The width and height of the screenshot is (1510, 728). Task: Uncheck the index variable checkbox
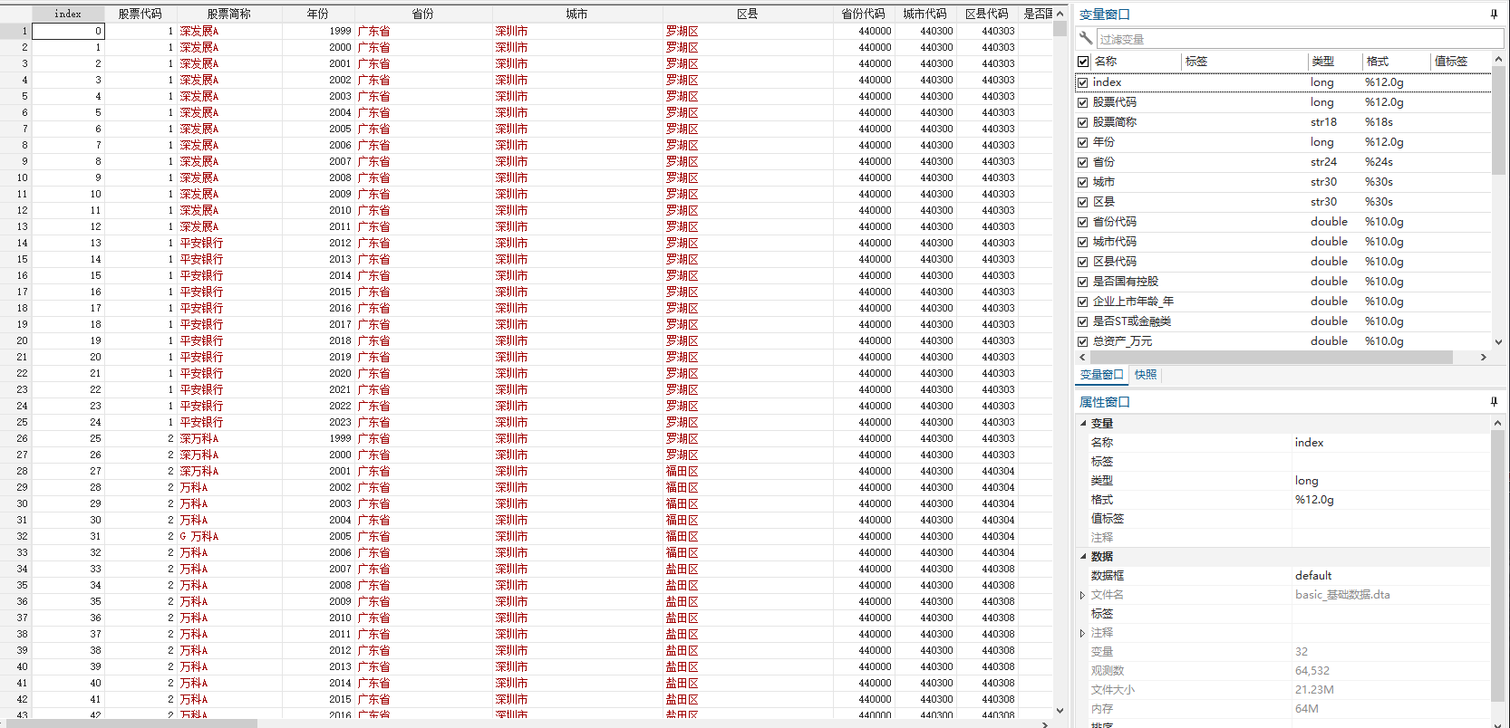(1082, 82)
